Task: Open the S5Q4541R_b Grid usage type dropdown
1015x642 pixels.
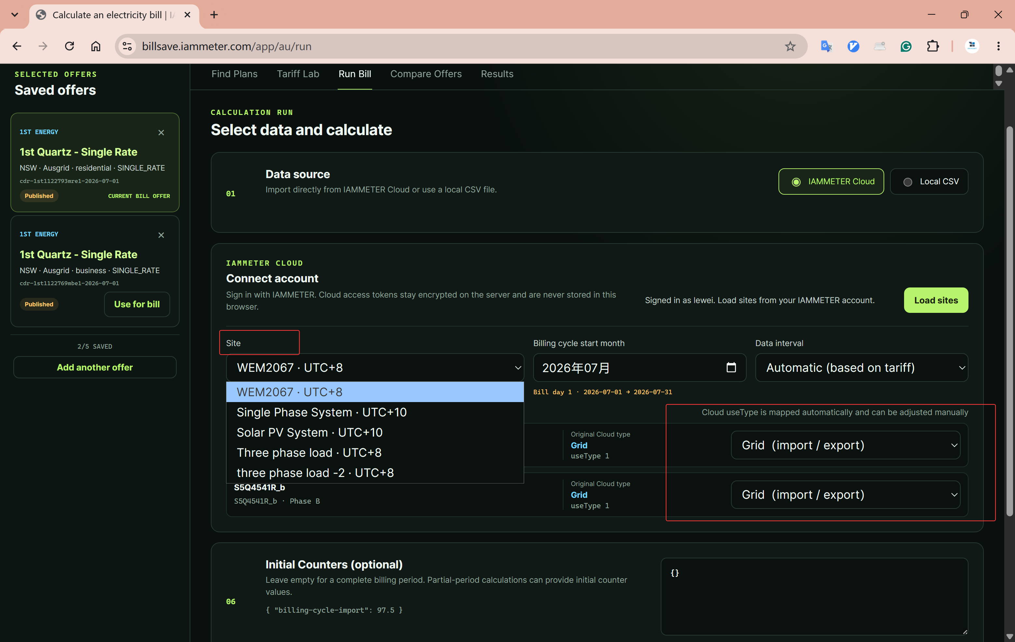Action: tap(846, 495)
